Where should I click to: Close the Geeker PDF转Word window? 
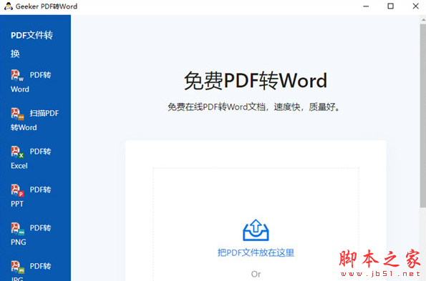click(415, 6)
